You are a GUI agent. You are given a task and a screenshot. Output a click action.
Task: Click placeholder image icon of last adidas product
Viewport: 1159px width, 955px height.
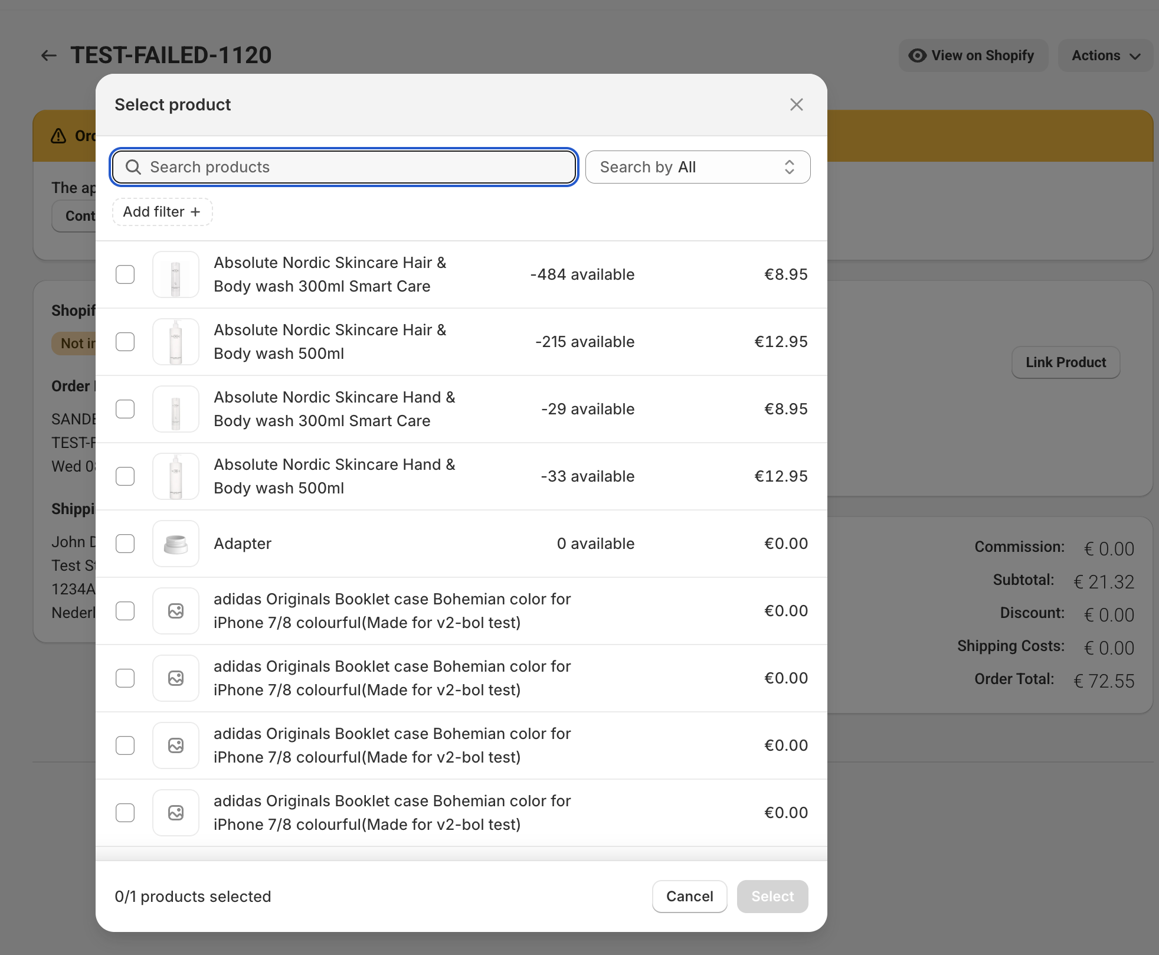click(x=176, y=813)
